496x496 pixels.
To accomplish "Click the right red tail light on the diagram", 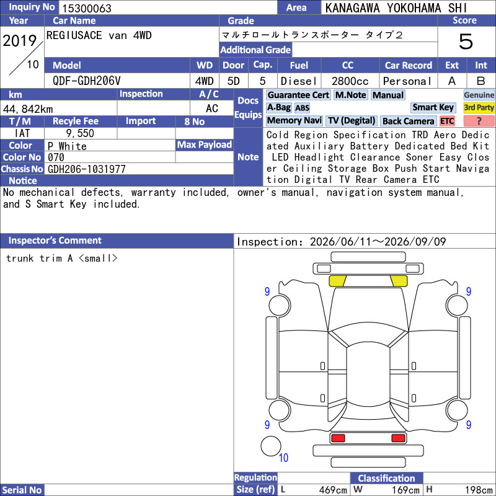I will (398, 438).
